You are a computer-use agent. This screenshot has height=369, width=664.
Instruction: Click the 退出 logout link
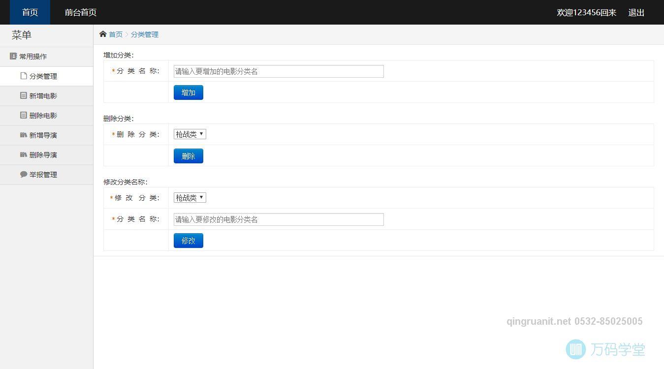pyautogui.click(x=636, y=12)
